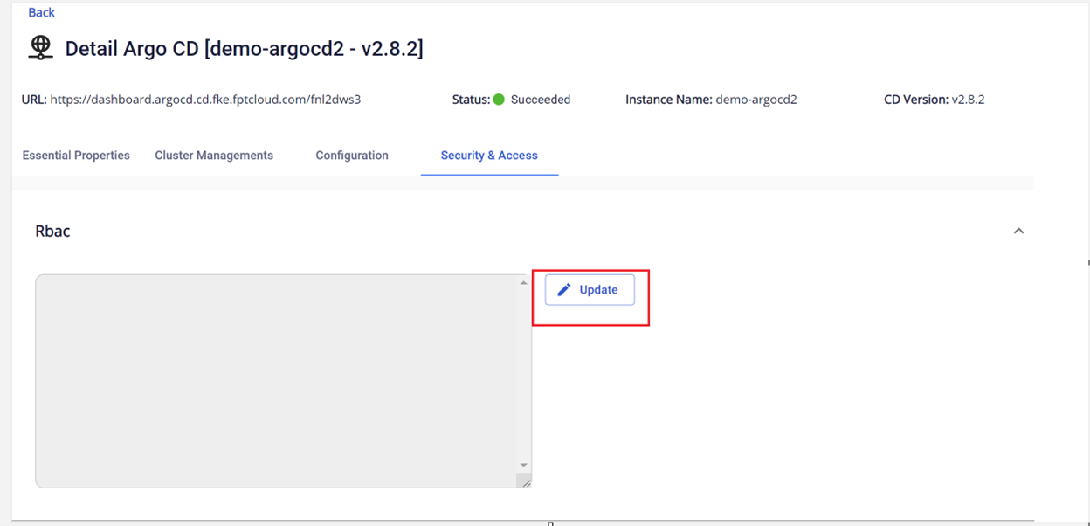Click the text area scroll down arrow
The height and width of the screenshot is (526, 1090).
524,465
